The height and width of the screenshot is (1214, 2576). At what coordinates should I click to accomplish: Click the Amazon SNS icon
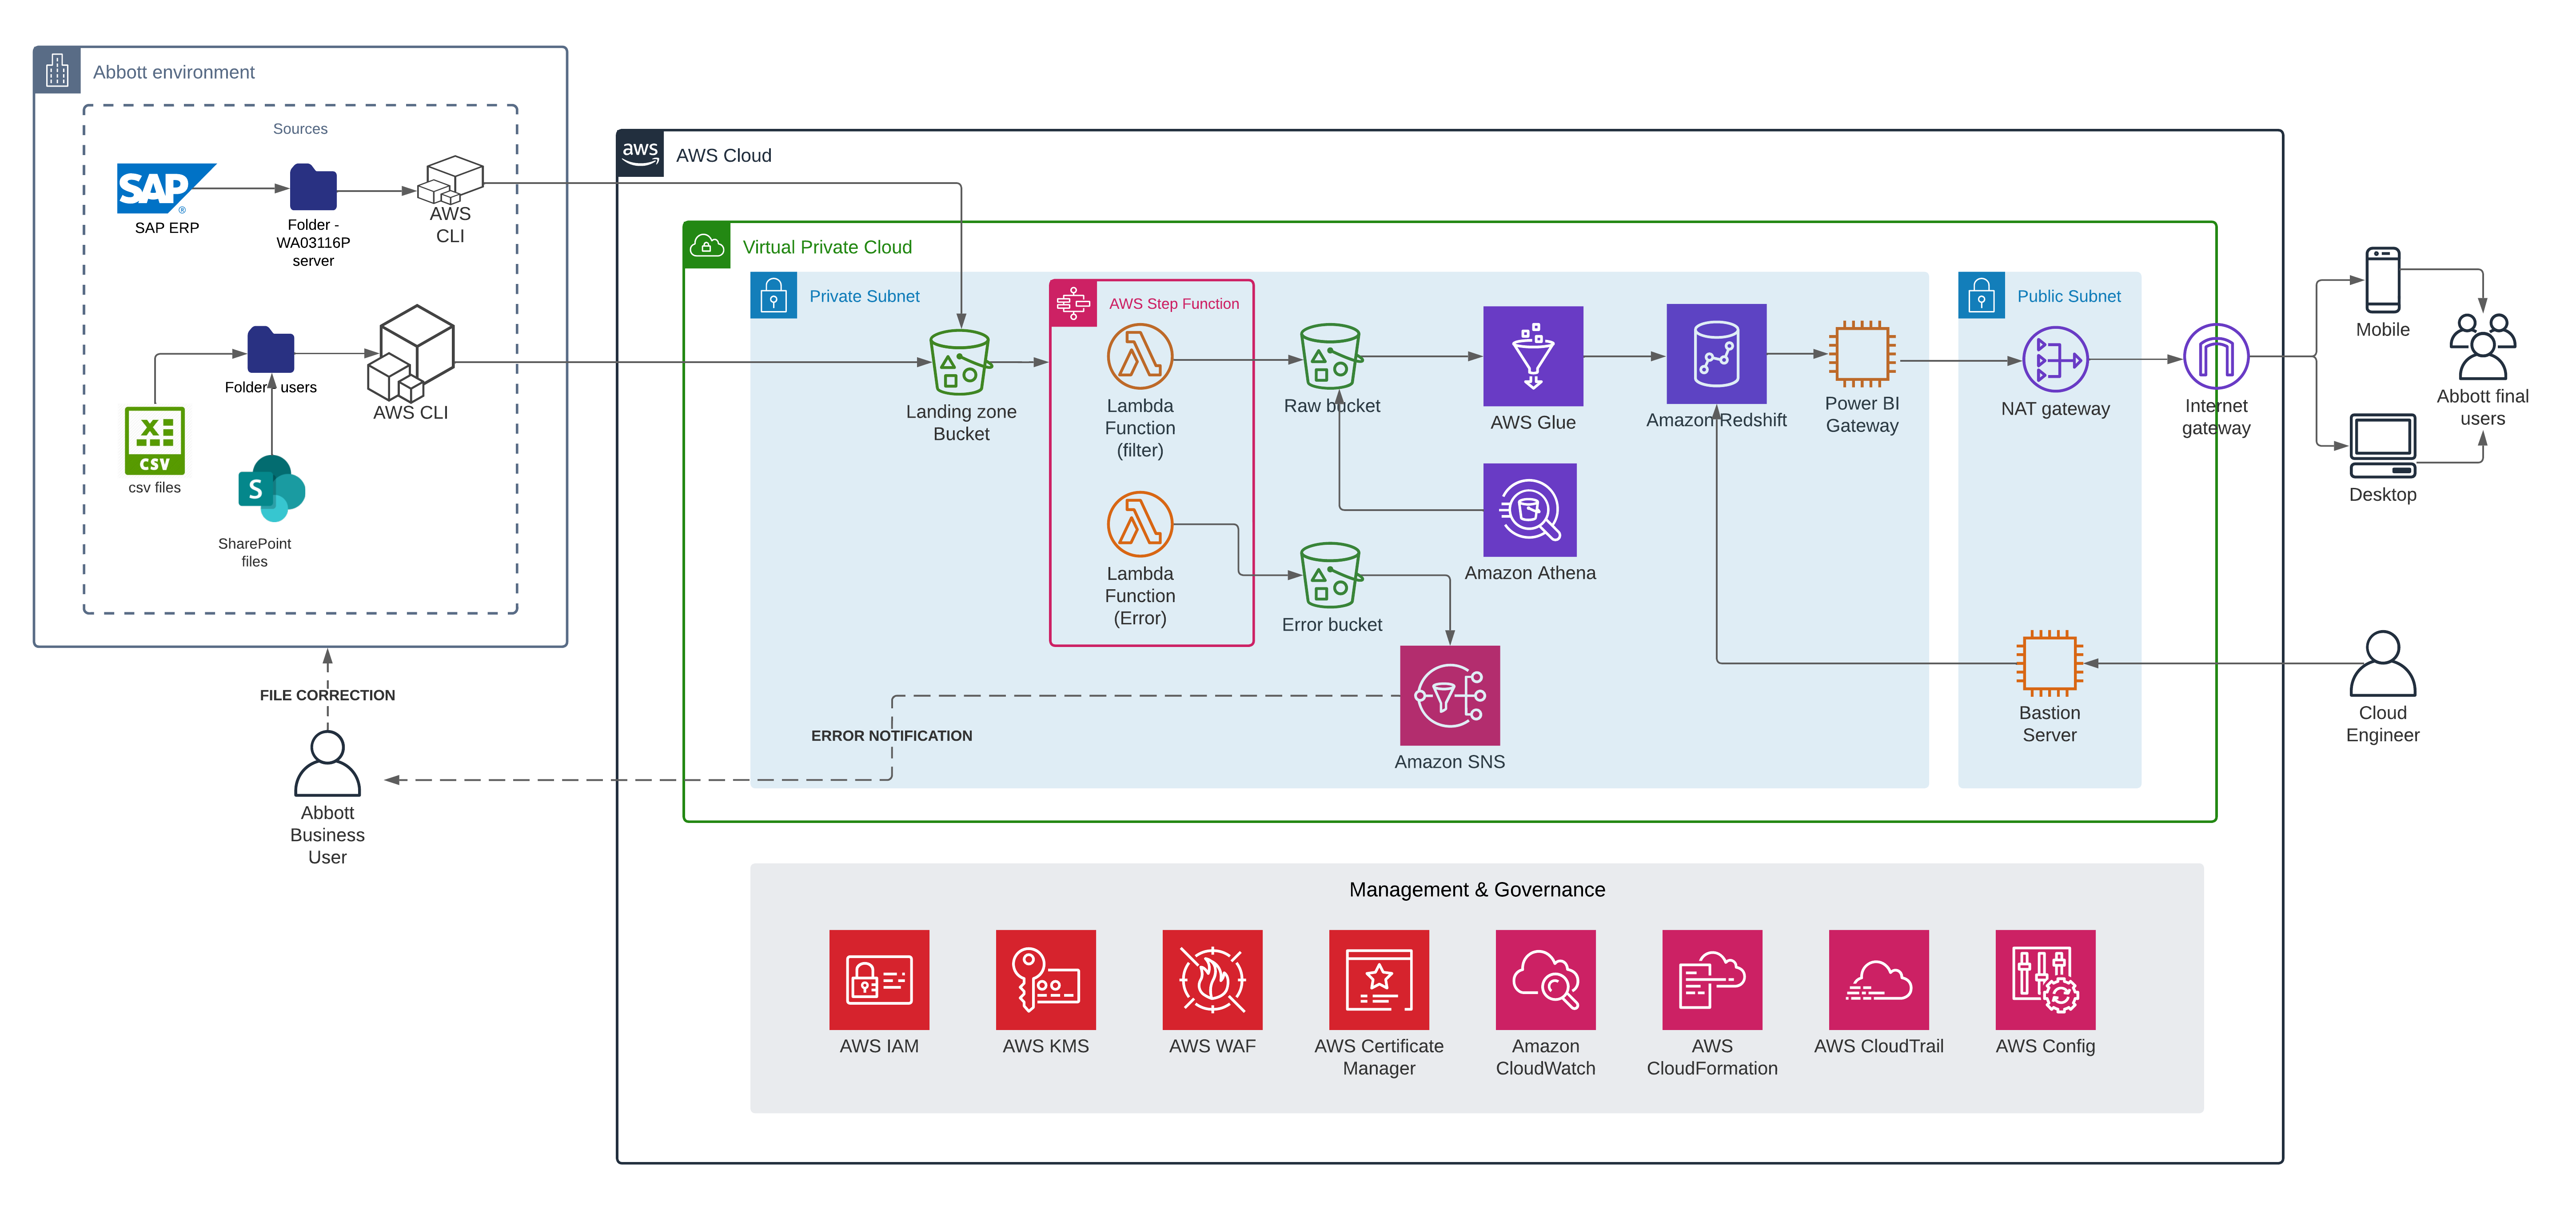[x=1450, y=696]
